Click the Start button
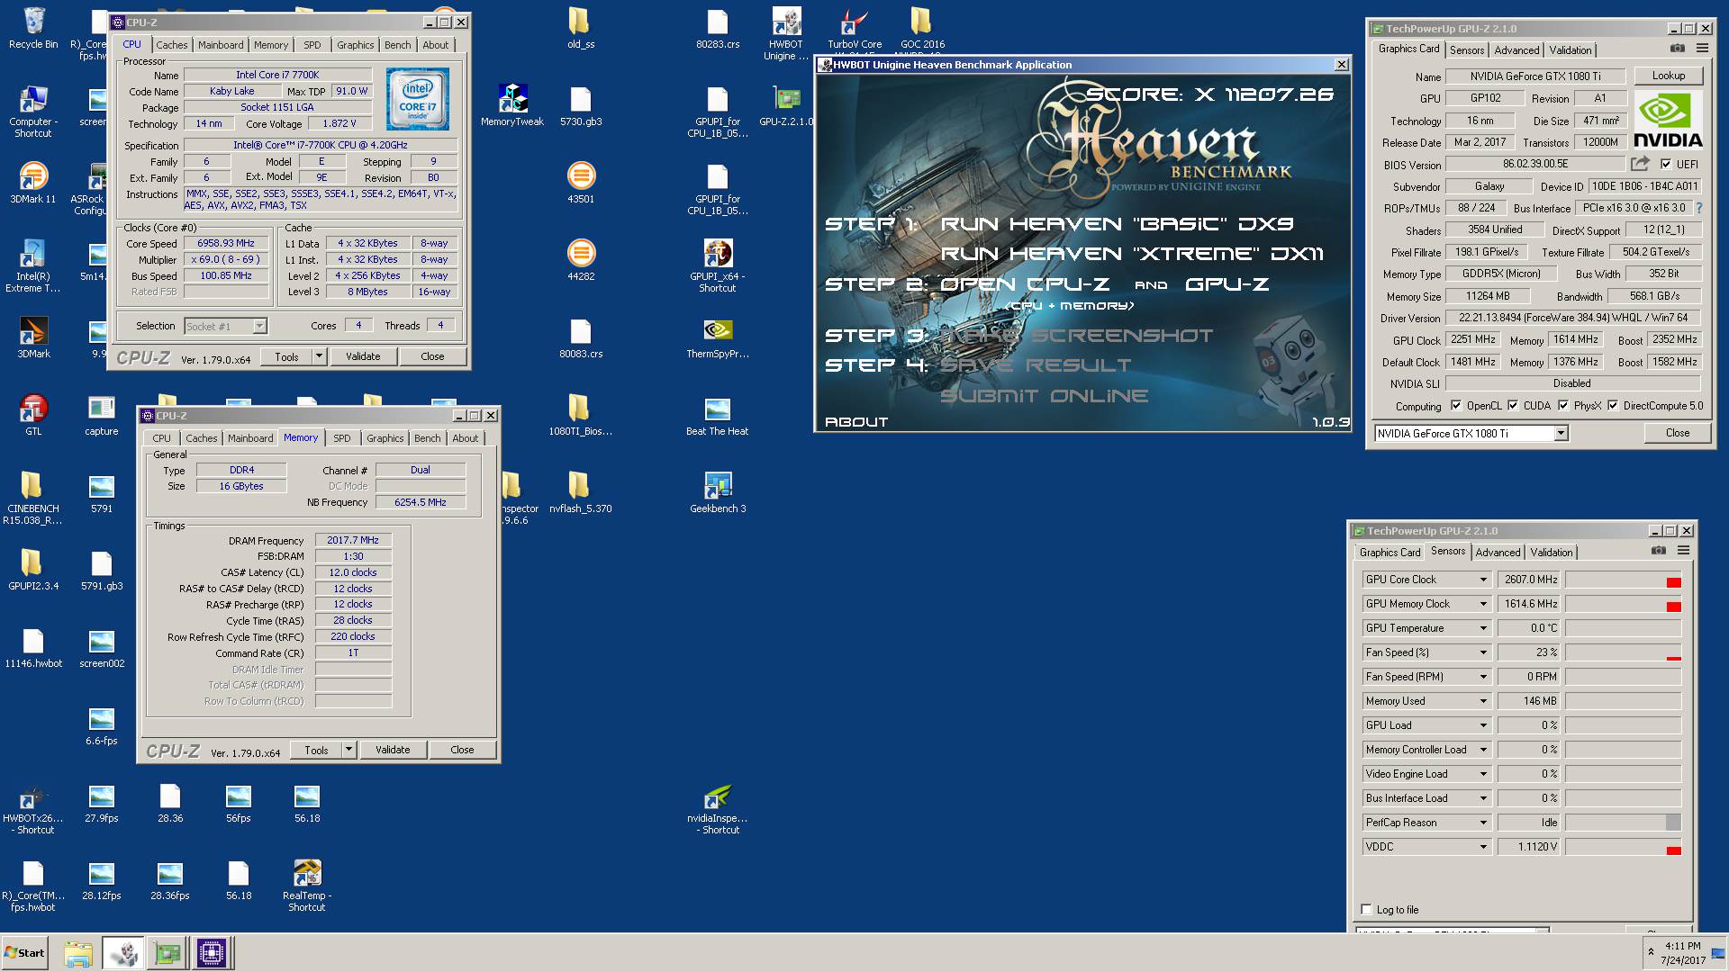 [x=25, y=953]
